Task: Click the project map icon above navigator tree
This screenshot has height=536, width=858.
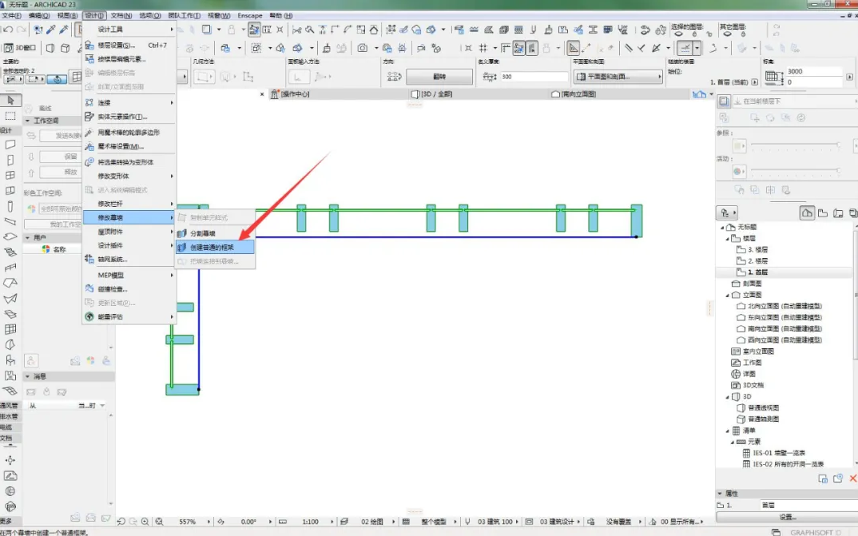Action: click(x=807, y=212)
